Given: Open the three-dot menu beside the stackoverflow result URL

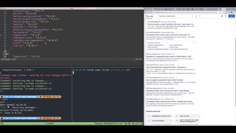Looking at the screenshot, I should point(178,22).
